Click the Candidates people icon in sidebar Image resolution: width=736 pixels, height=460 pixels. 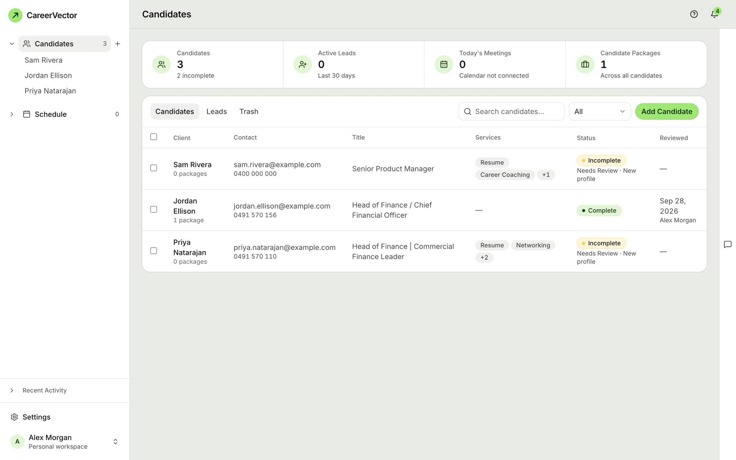click(x=26, y=44)
